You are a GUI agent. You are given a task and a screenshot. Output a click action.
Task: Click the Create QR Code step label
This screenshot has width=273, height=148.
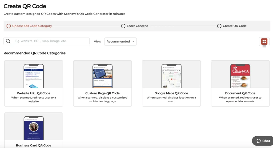pos(235,26)
